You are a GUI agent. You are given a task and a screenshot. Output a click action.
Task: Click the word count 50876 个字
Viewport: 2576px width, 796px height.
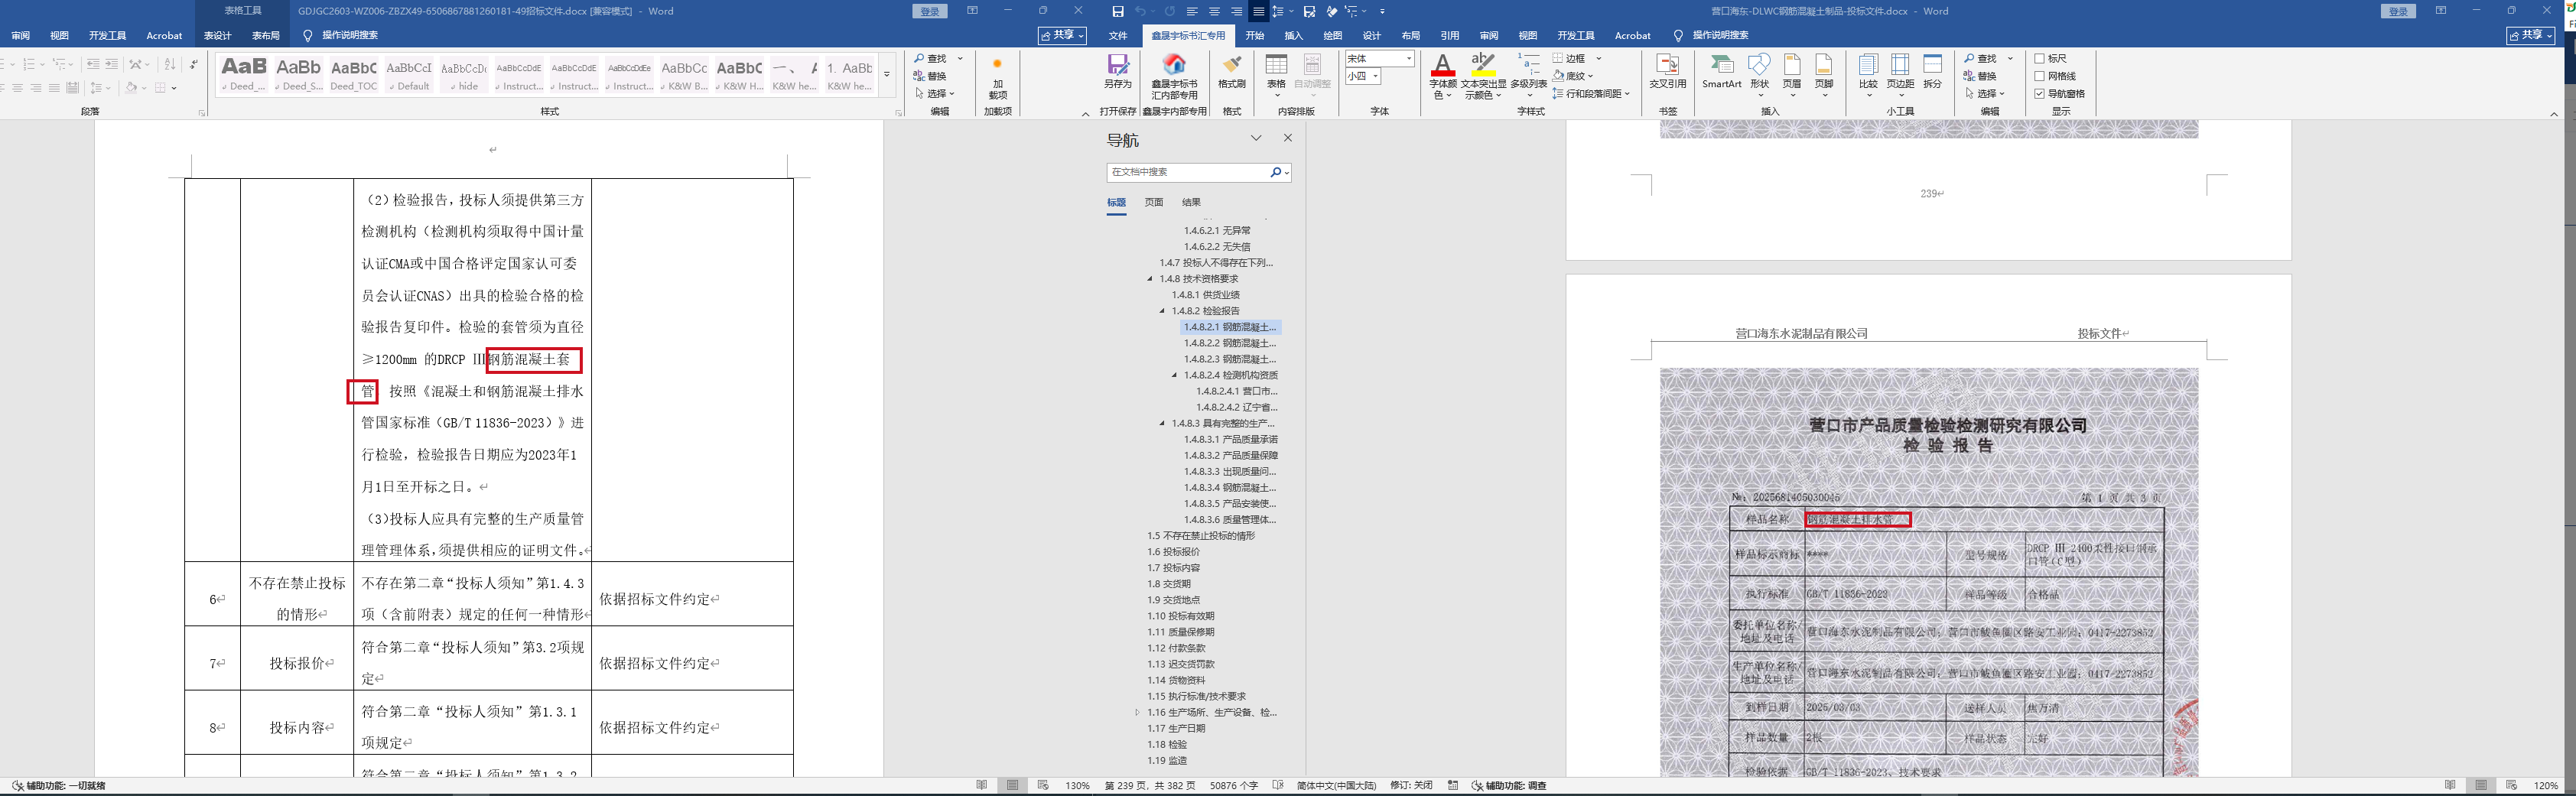[1234, 786]
